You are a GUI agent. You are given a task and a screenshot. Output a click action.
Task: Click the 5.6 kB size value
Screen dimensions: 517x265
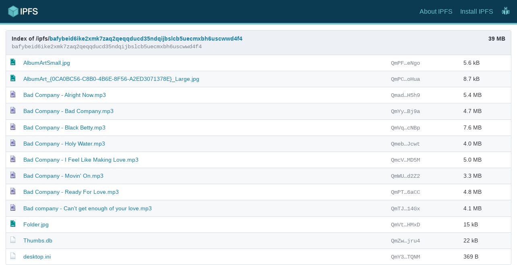472,63
